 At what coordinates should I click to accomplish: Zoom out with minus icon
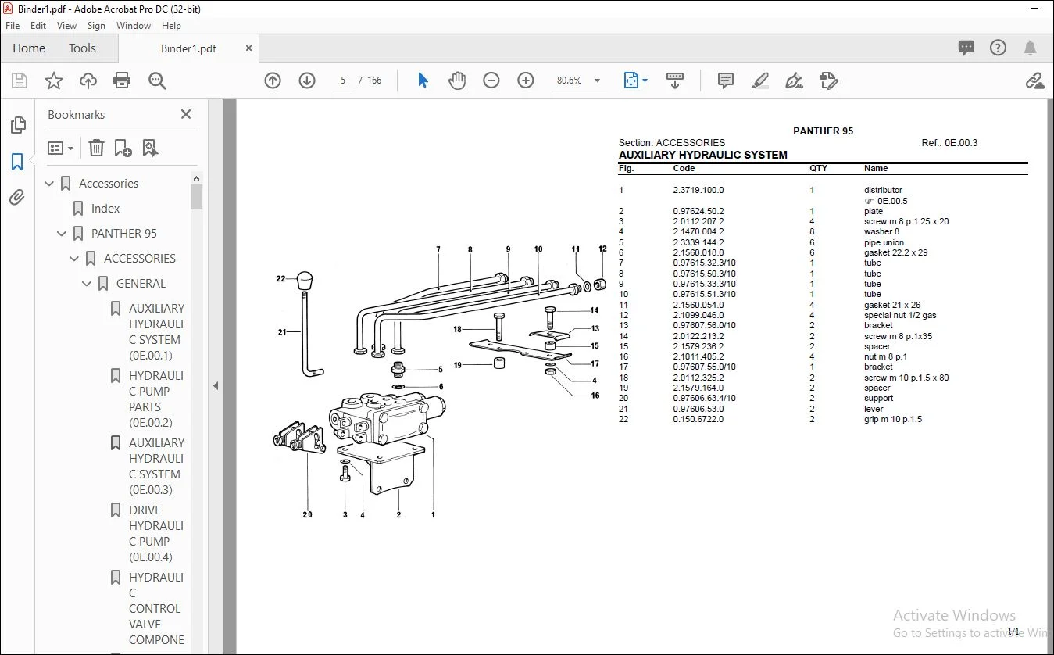[491, 81]
